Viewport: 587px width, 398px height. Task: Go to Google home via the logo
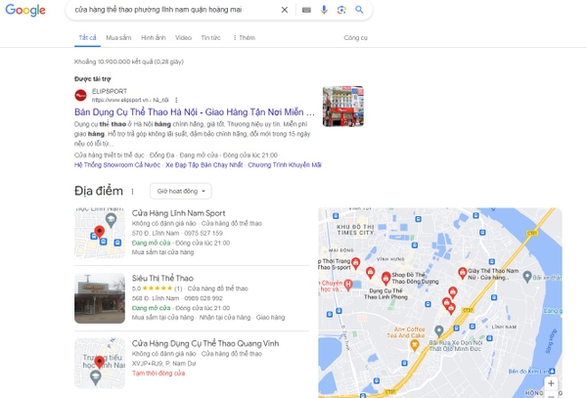(25, 10)
